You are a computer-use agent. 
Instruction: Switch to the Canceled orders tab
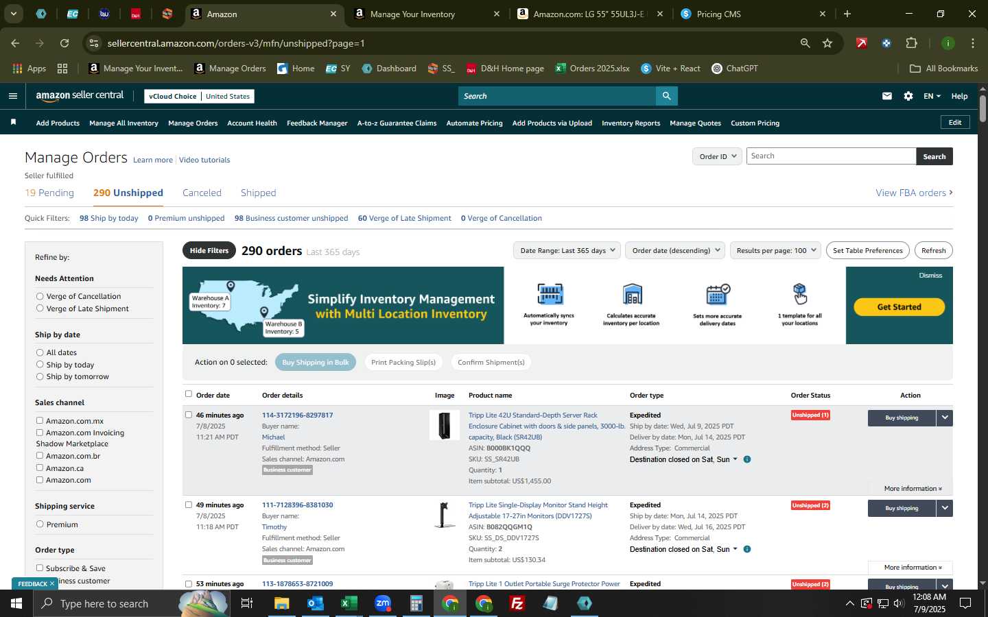[x=202, y=193]
